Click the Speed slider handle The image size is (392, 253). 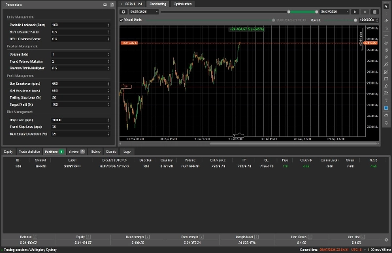pos(355,20)
